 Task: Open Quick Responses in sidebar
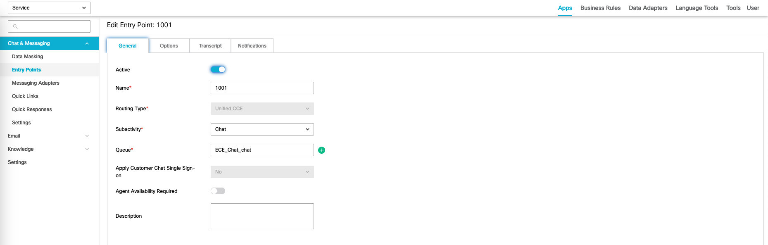coord(32,109)
